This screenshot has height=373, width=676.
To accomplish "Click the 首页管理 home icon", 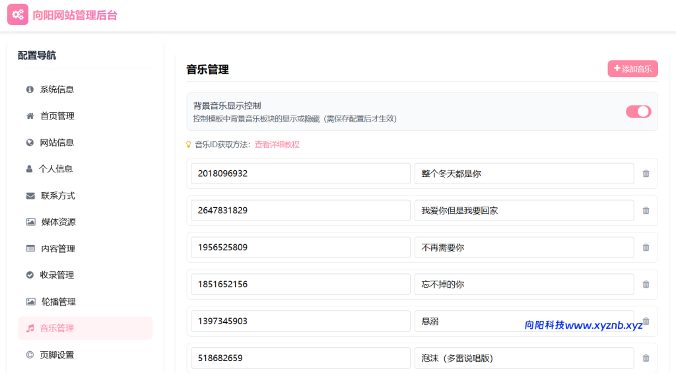I will (30, 116).
